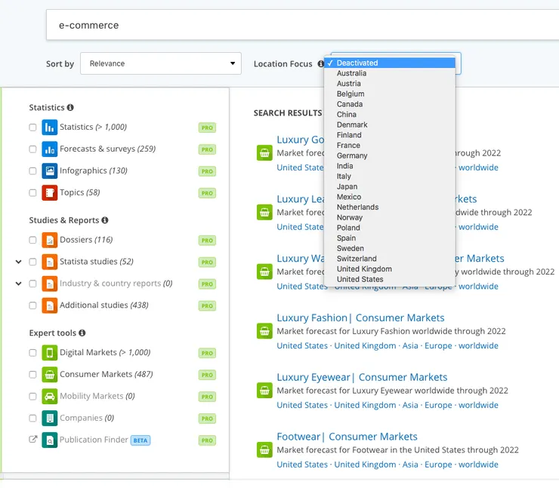Viewport: 559px width, 488px height.
Task: Check the Forecasts & surveys checkbox
Action: click(x=32, y=149)
